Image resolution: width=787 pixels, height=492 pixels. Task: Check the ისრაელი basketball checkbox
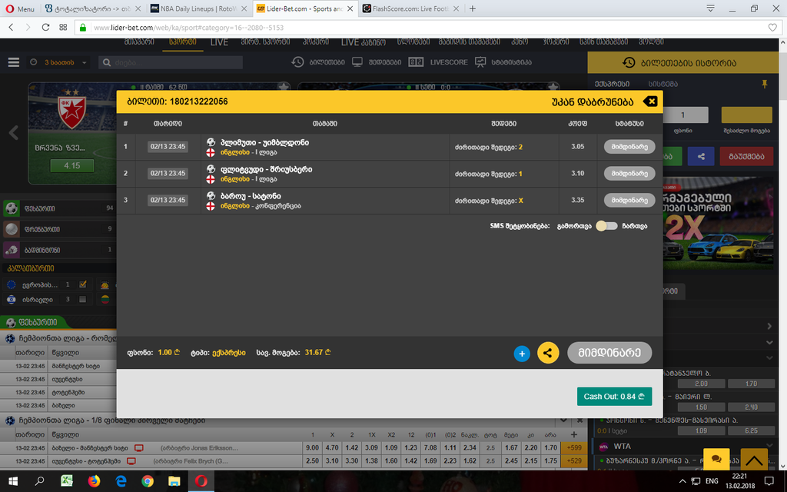click(83, 299)
